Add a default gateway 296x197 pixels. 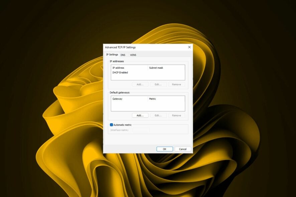(x=140, y=115)
